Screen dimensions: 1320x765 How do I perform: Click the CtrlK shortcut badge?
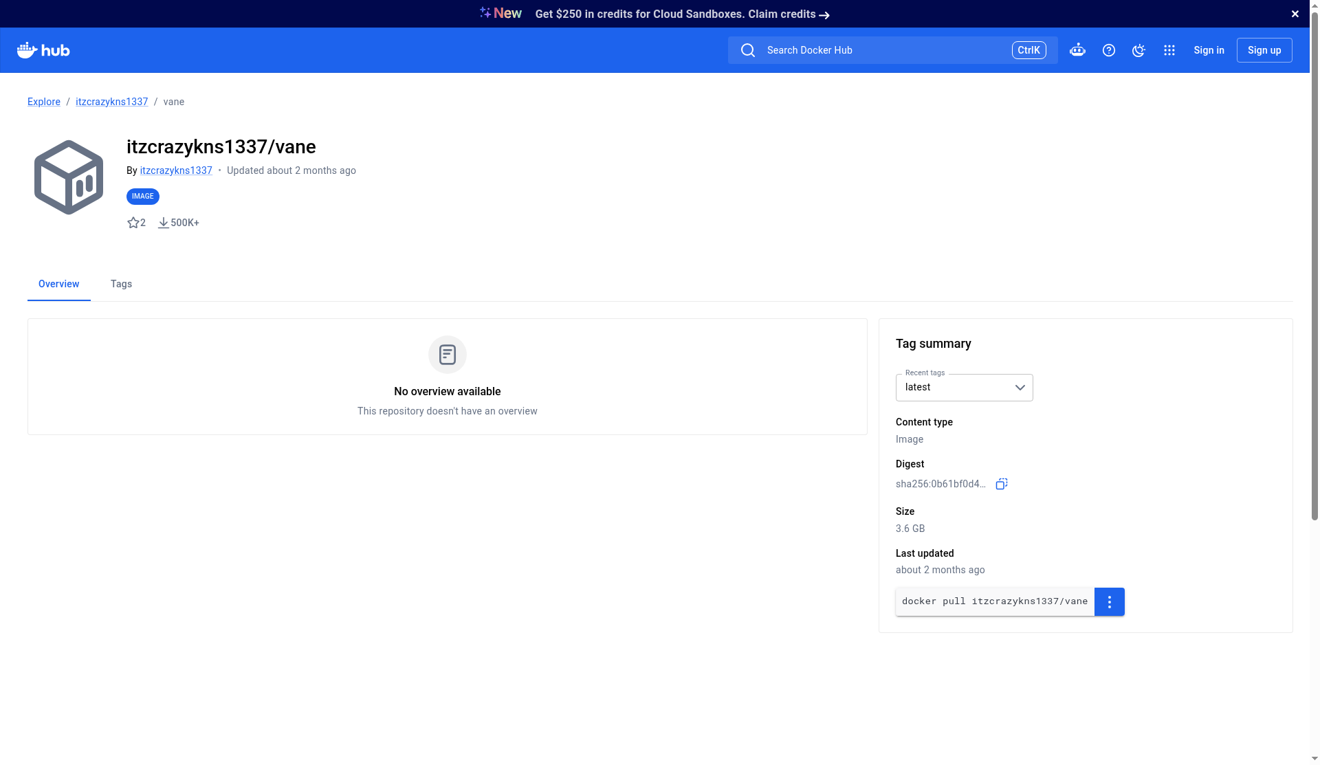1029,50
